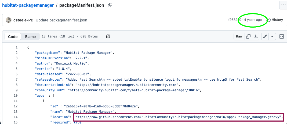Click the History clock icon

click(268, 20)
